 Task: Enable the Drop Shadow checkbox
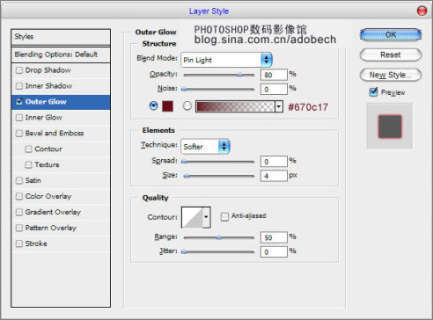[19, 70]
